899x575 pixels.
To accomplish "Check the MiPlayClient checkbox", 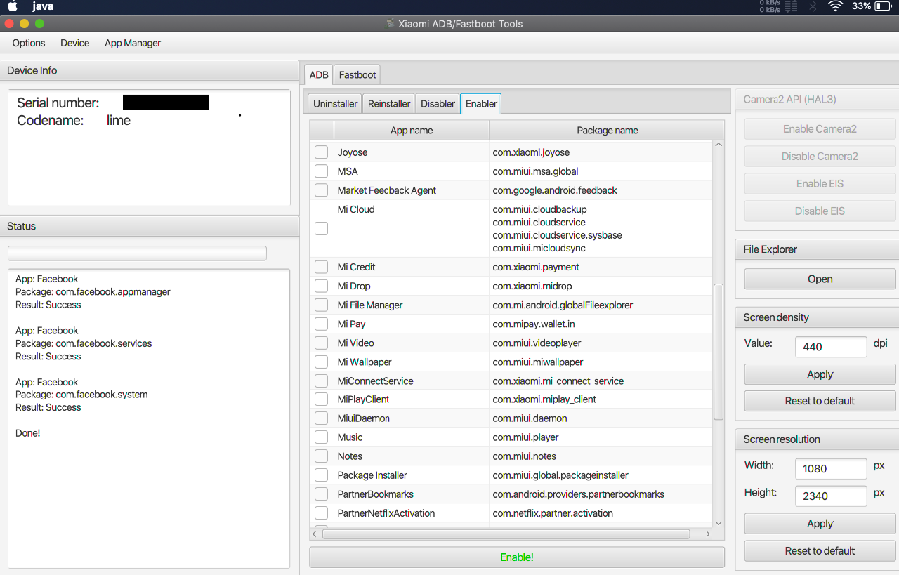I will [x=321, y=399].
